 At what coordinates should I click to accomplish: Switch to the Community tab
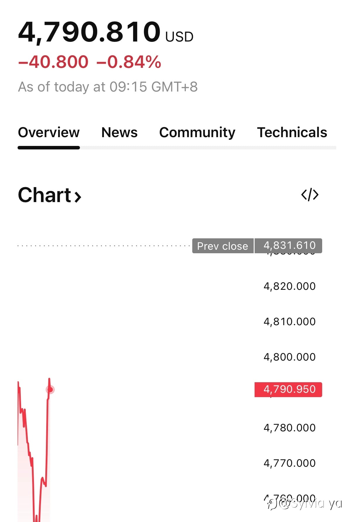coord(197,132)
